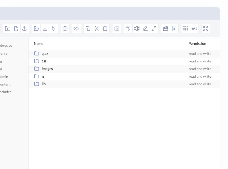Create a new file
The width and height of the screenshot is (228, 169).
coord(16,28)
